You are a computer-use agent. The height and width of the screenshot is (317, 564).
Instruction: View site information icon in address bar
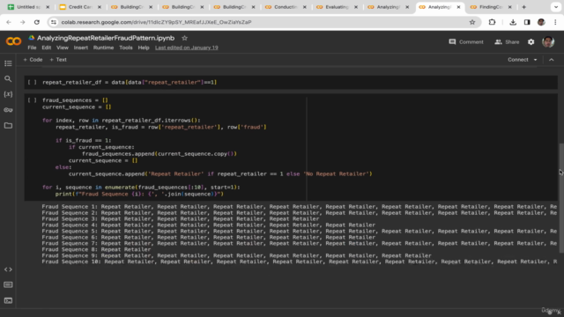pos(54,22)
